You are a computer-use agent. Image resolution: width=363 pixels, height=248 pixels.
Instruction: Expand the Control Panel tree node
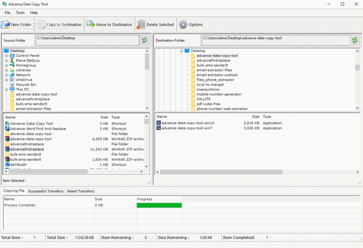7,56
